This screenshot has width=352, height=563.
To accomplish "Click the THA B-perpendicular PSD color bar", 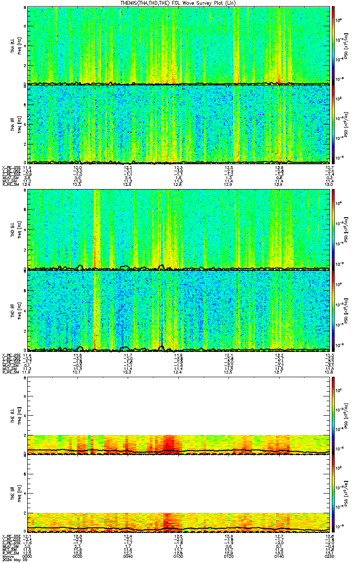I will click(333, 46).
